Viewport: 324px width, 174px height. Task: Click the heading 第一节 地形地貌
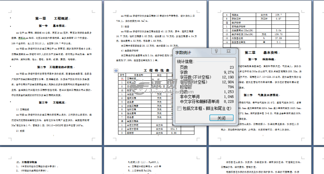tap(261, 59)
